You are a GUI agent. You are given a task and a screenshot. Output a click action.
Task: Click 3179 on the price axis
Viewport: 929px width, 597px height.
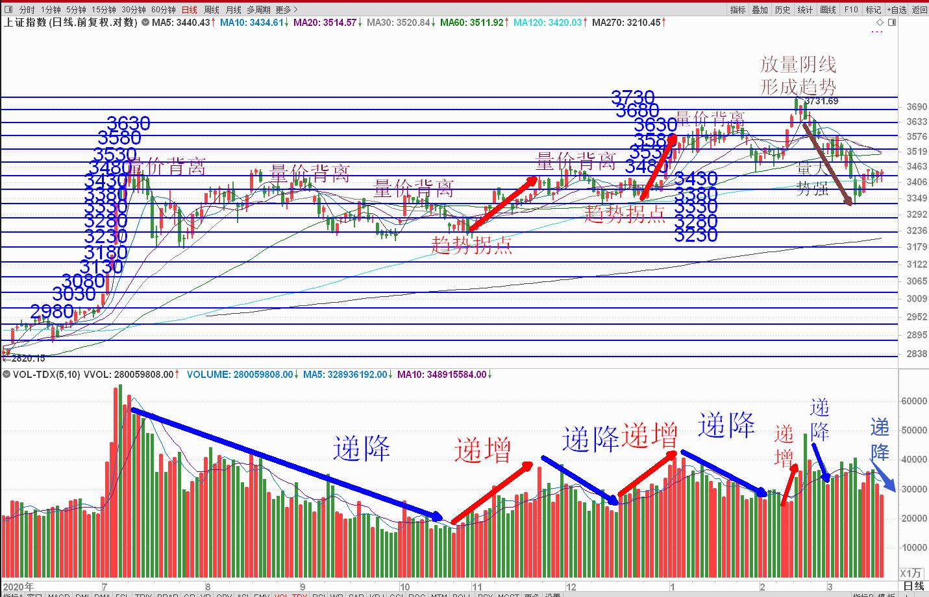pos(917,247)
